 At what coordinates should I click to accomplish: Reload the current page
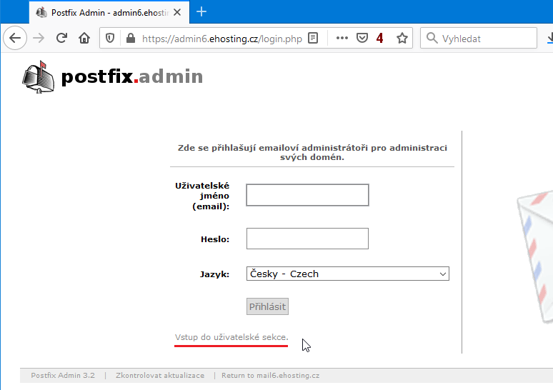pos(61,38)
